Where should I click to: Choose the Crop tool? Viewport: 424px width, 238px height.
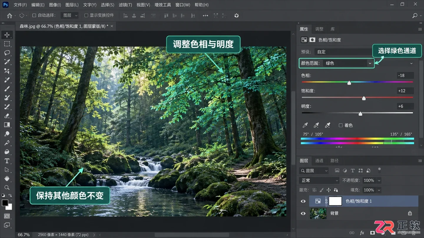[x=7, y=71]
